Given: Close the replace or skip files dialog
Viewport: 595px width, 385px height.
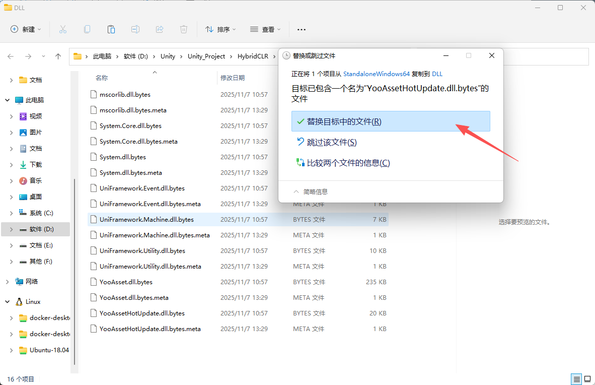Looking at the screenshot, I should 492,55.
